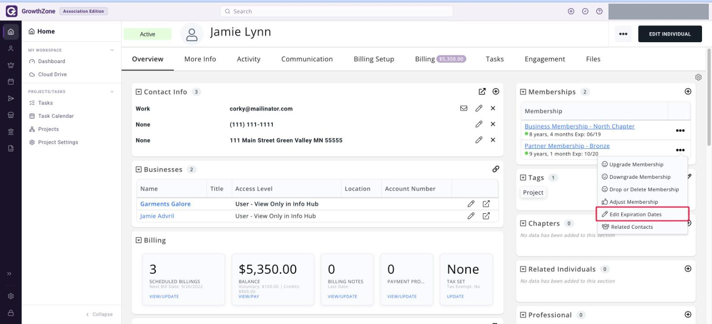Open the paper-plane Communication icon in left rail
The width and height of the screenshot is (712, 324).
click(x=11, y=98)
